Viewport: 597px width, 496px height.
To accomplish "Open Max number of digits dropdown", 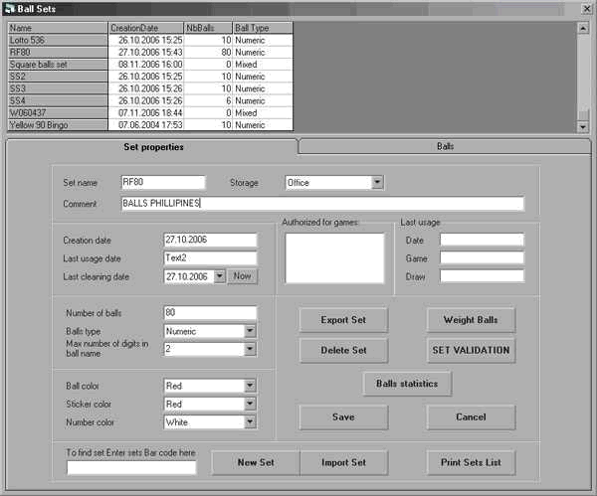I will [x=250, y=350].
